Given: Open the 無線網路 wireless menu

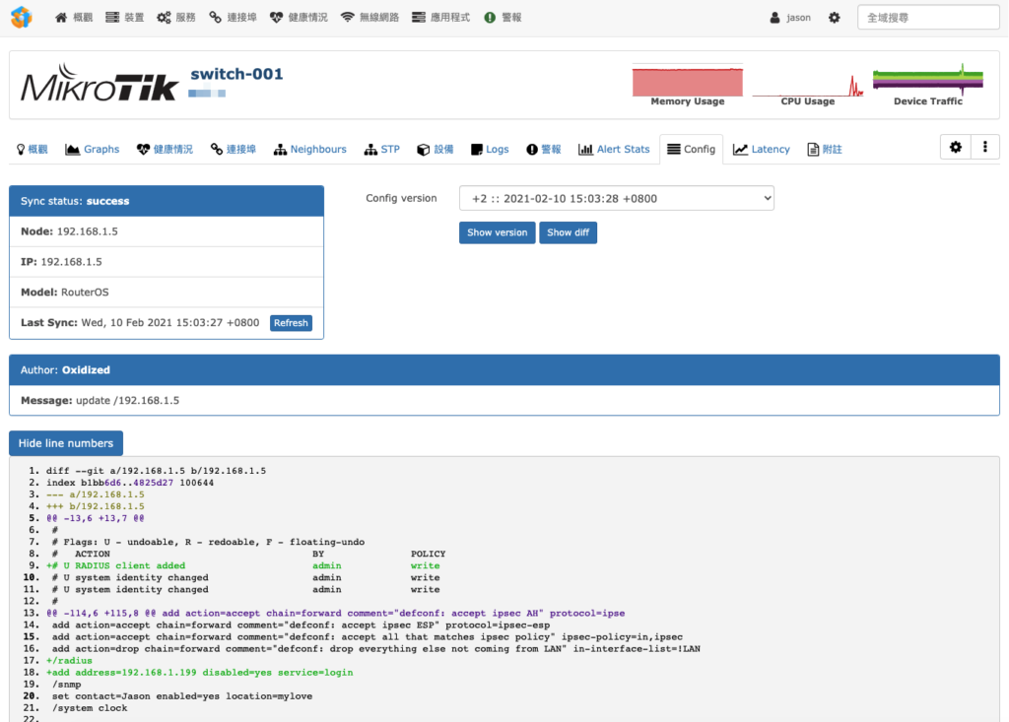Looking at the screenshot, I should click(x=370, y=18).
